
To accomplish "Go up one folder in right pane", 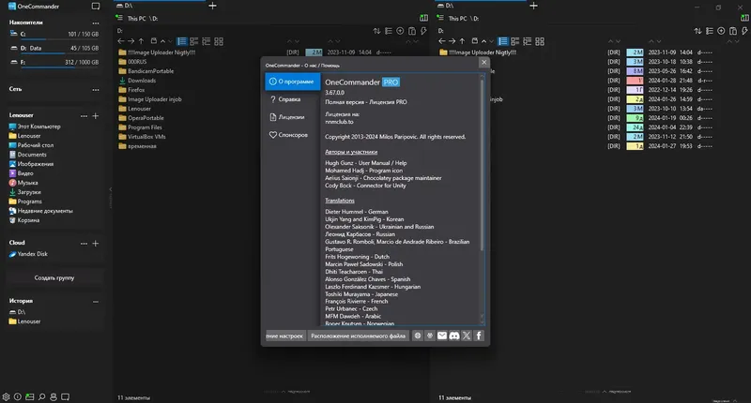I will click(462, 41).
